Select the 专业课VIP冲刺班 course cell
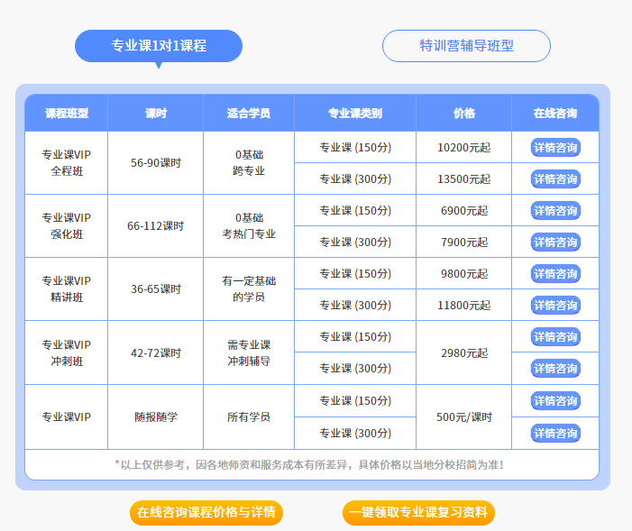The image size is (632, 531). (66, 352)
